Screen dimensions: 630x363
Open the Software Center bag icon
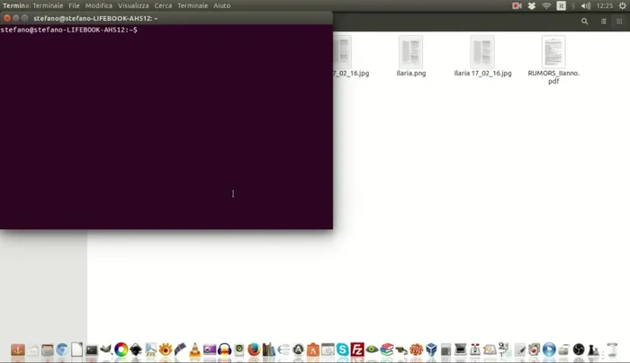[x=313, y=350]
